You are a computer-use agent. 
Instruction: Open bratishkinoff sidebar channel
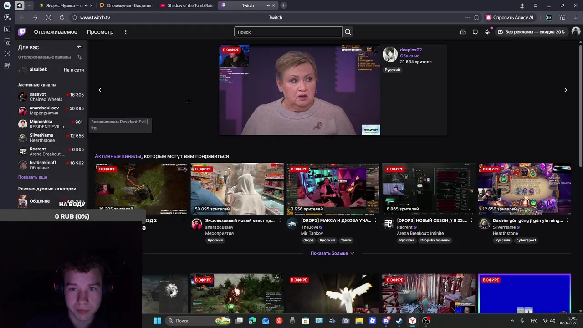pos(51,165)
